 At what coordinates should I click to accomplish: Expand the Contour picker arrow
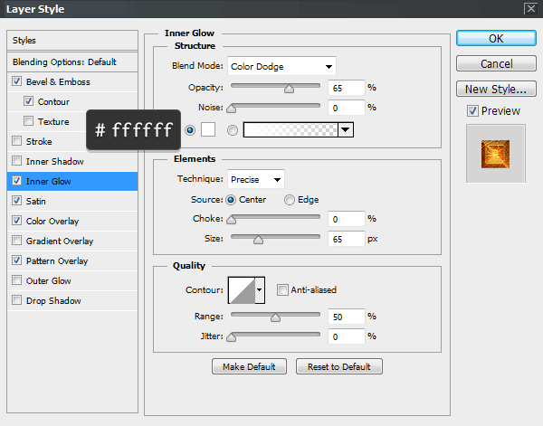261,290
